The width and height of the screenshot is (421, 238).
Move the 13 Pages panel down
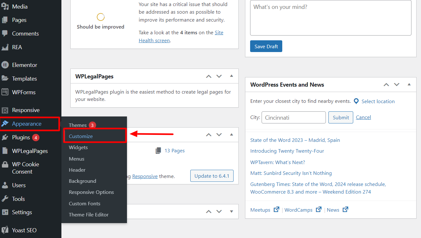(x=219, y=135)
